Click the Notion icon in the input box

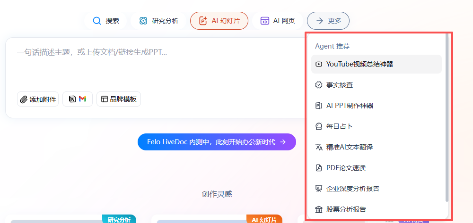[72, 99]
